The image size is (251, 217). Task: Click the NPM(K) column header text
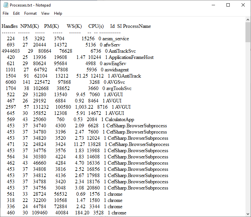point(29,26)
